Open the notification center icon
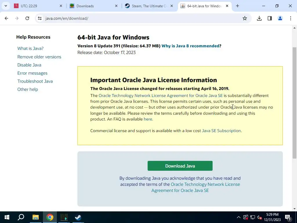The image size is (297, 223). coord(288,217)
